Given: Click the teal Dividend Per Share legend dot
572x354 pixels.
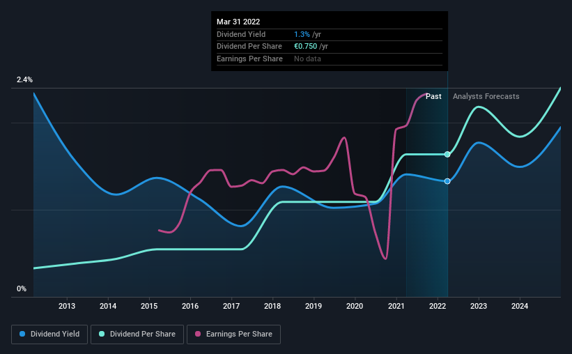Looking at the screenshot, I should (102, 334).
